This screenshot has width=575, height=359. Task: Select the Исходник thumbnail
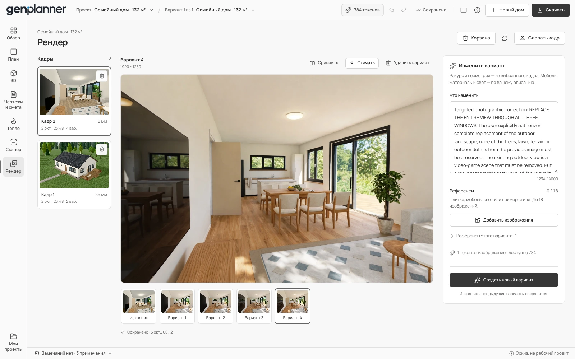tap(139, 306)
